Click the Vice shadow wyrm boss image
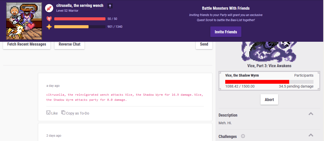 click(x=269, y=52)
